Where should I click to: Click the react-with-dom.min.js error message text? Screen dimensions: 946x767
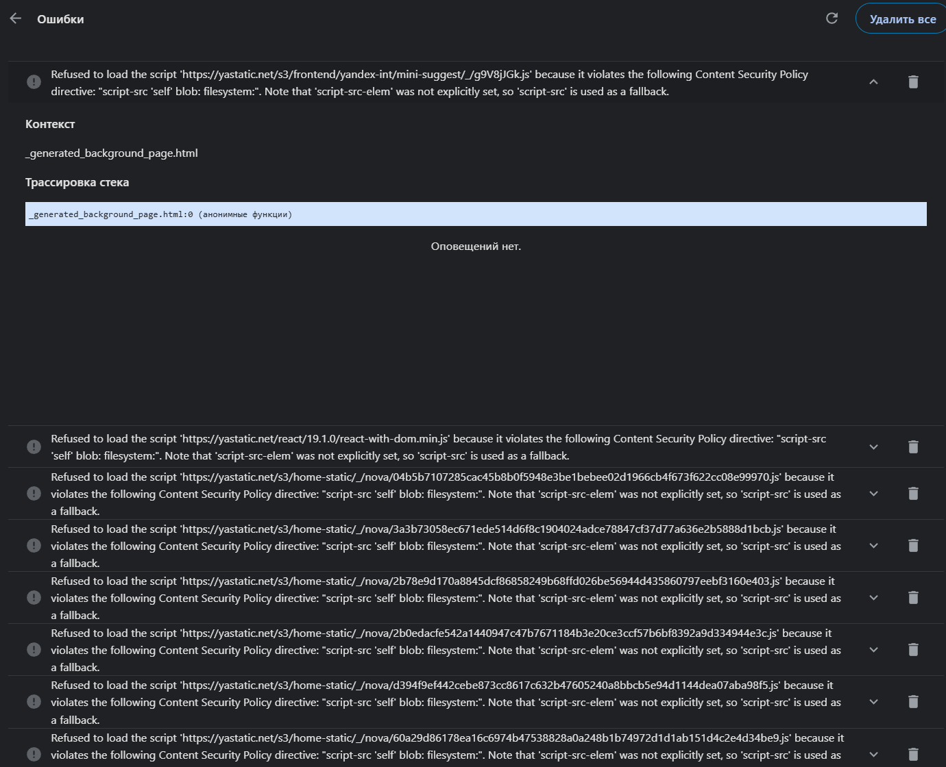click(x=439, y=447)
